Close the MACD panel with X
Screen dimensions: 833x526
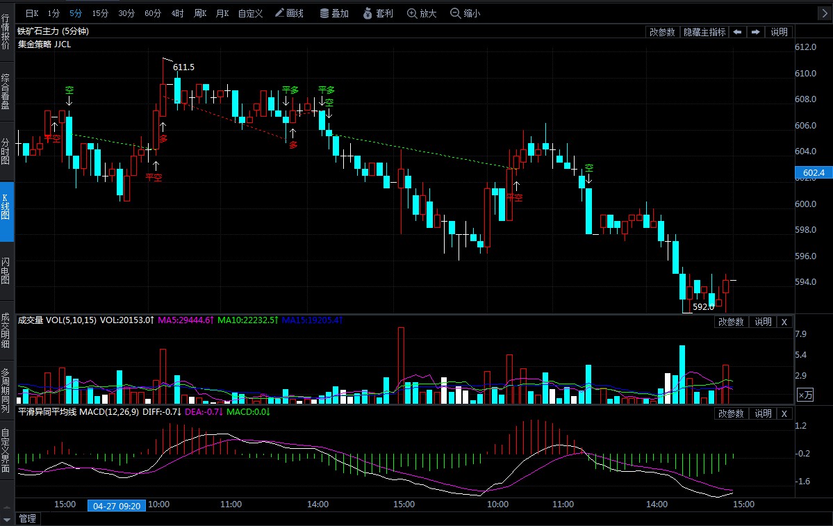[784, 413]
